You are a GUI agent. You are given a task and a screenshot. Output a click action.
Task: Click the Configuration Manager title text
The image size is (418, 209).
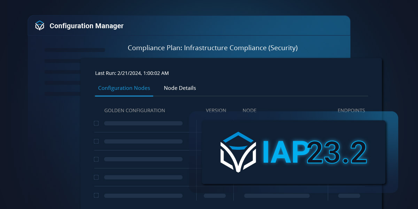coord(86,26)
